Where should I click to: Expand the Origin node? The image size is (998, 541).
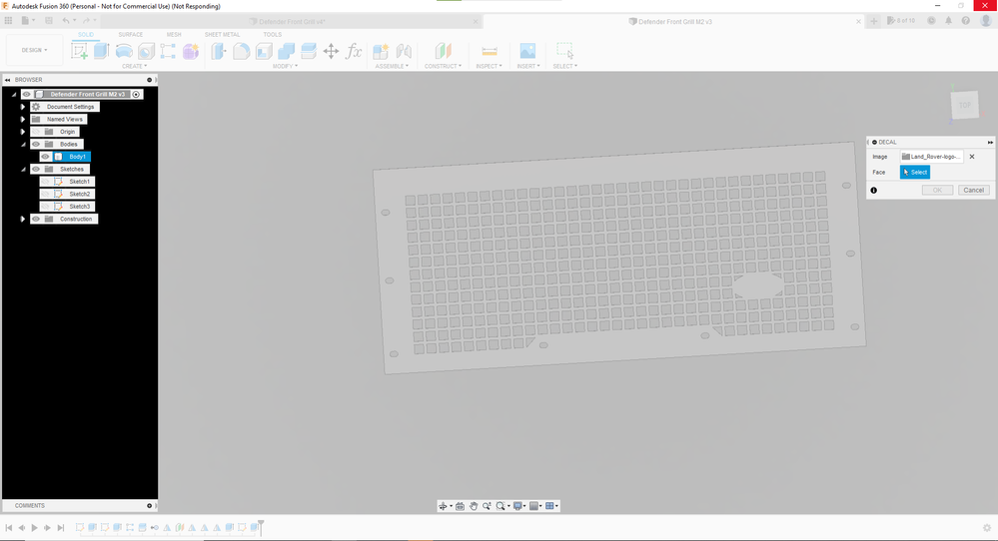click(23, 132)
